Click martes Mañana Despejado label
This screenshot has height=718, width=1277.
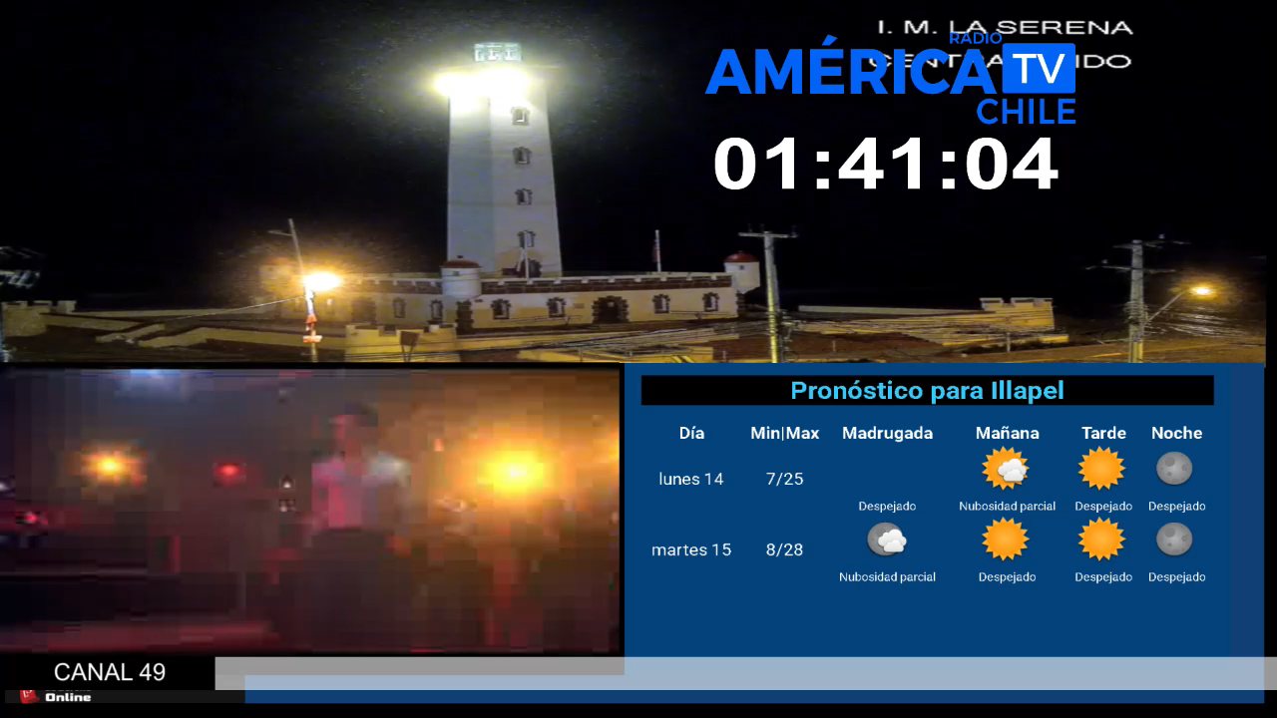tap(1007, 577)
